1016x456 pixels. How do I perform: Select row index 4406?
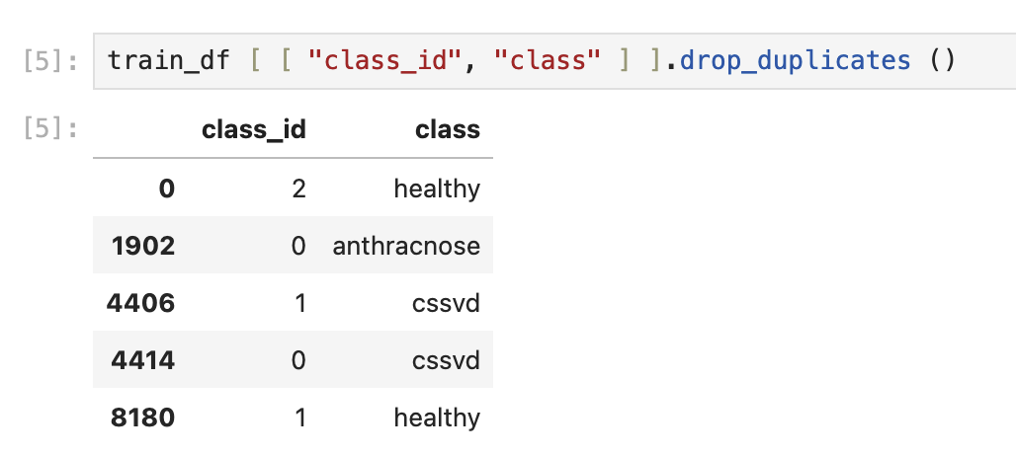pyautogui.click(x=140, y=303)
